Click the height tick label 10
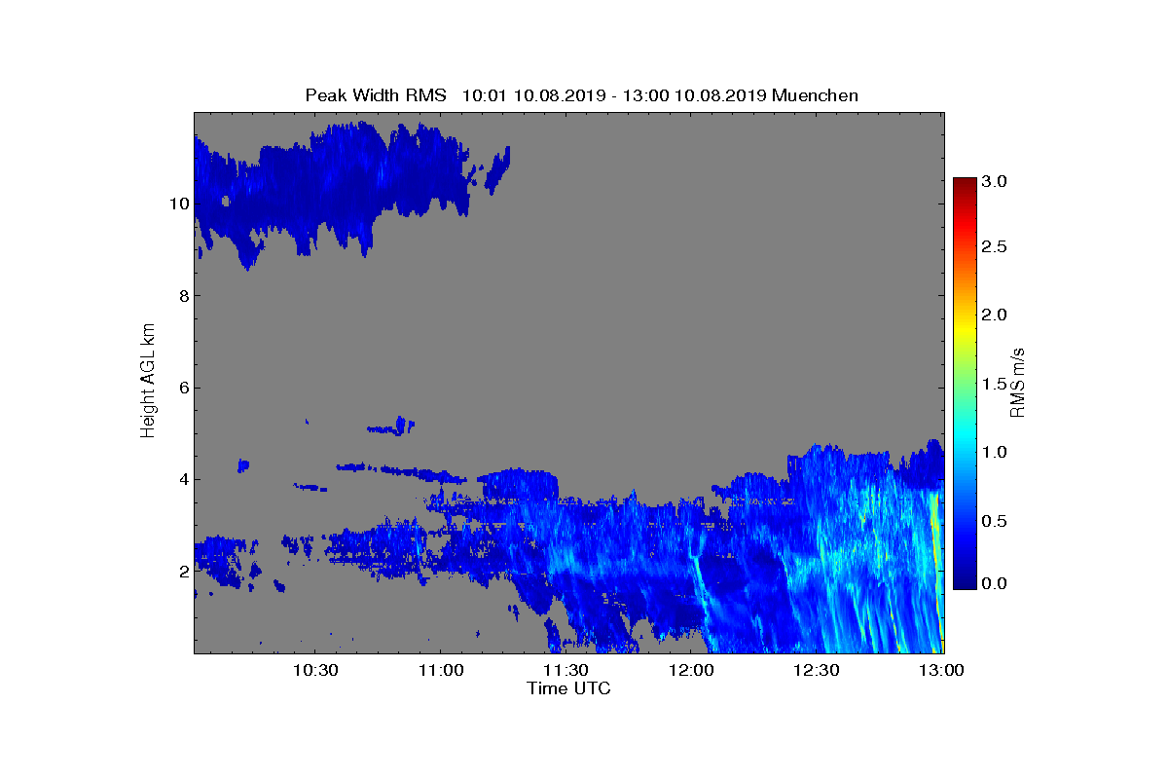The height and width of the screenshot is (779, 1168). click(178, 204)
